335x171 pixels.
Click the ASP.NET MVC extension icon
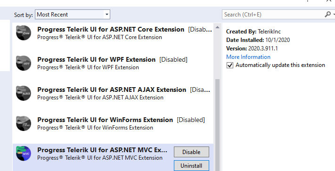24,153
